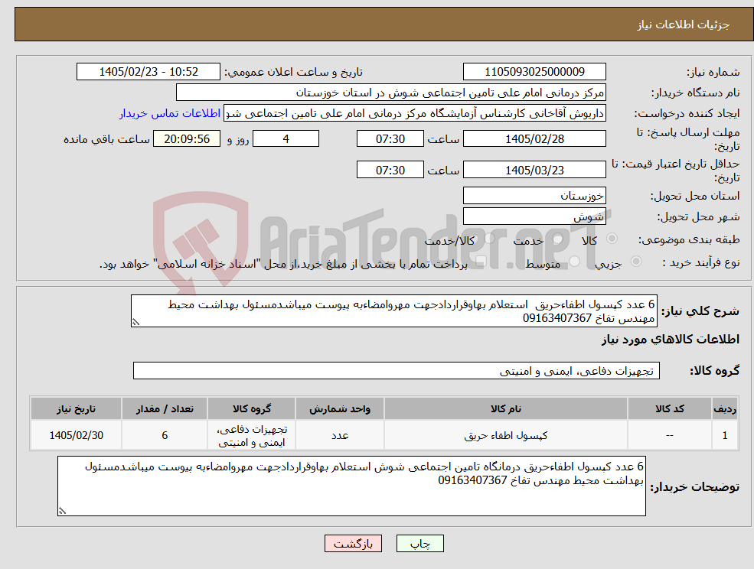The image size is (754, 569).
Task: Select the کالا/خدمت radio button
Action: click(489, 239)
